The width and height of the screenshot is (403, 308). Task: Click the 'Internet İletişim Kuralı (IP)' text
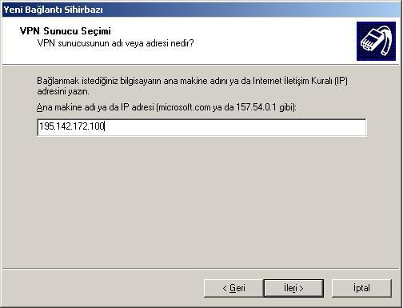click(x=300, y=81)
